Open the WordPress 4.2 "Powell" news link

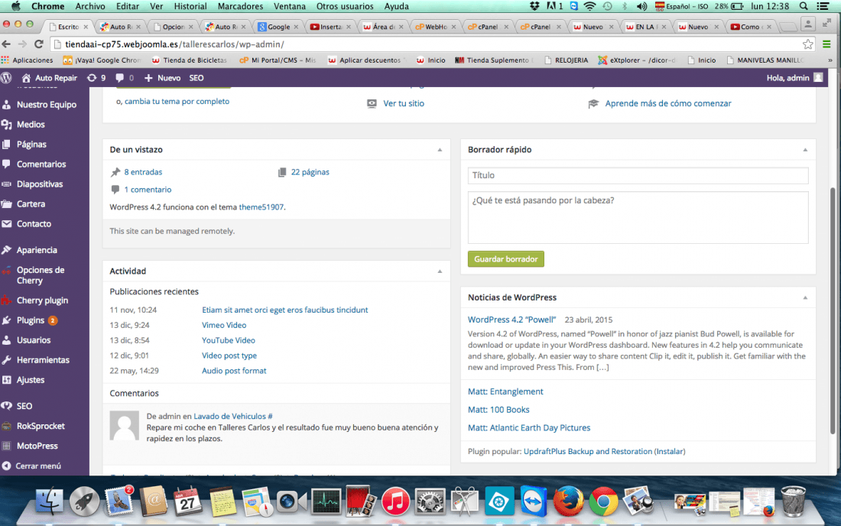[511, 320]
